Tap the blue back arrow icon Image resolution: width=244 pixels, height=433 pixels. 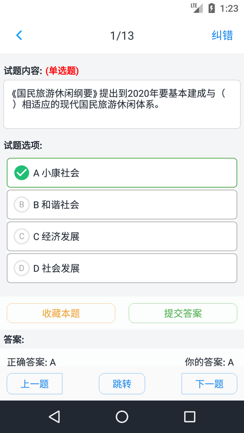19,35
